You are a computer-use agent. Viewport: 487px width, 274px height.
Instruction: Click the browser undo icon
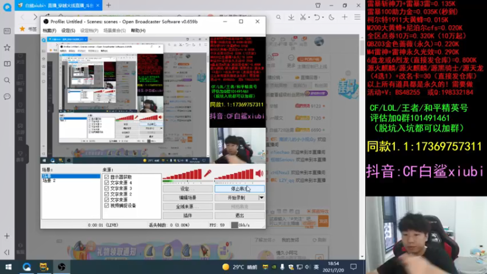tap(316, 18)
